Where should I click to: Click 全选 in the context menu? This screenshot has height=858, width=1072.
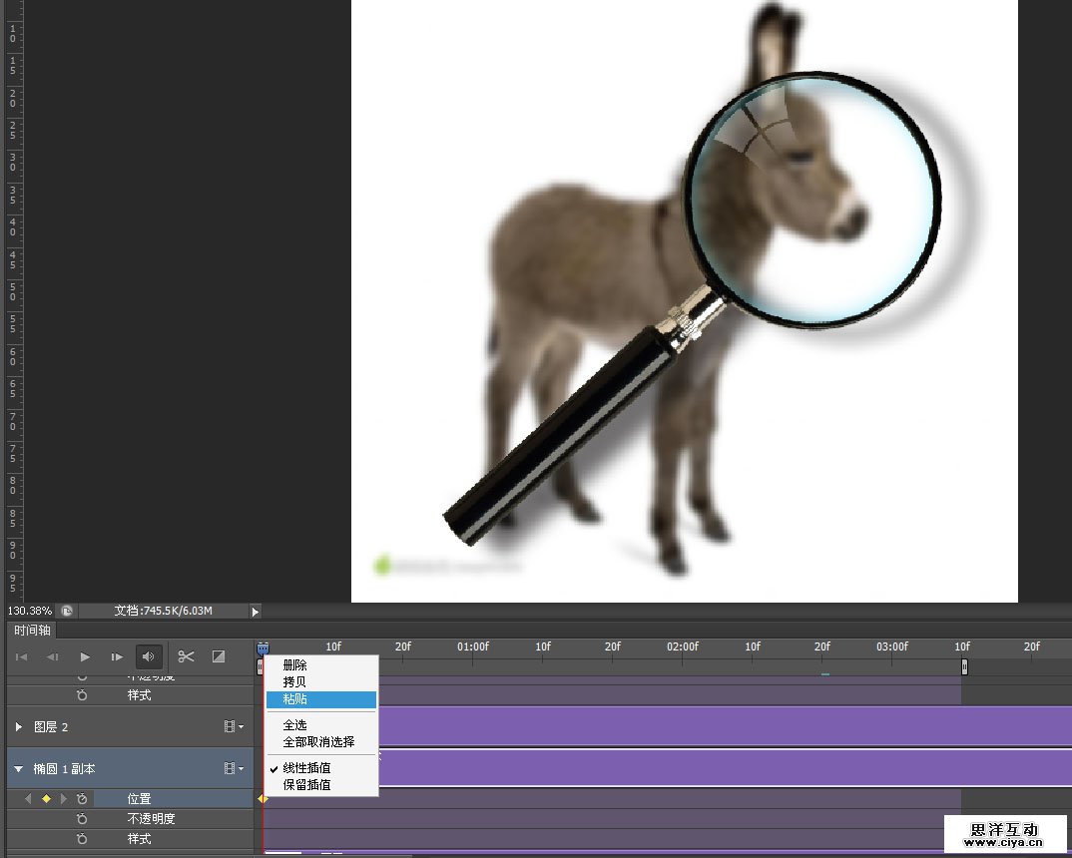[x=295, y=725]
